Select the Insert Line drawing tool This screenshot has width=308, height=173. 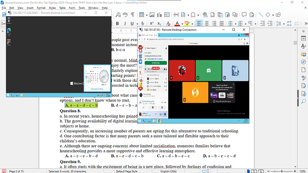click(x=261, y=15)
